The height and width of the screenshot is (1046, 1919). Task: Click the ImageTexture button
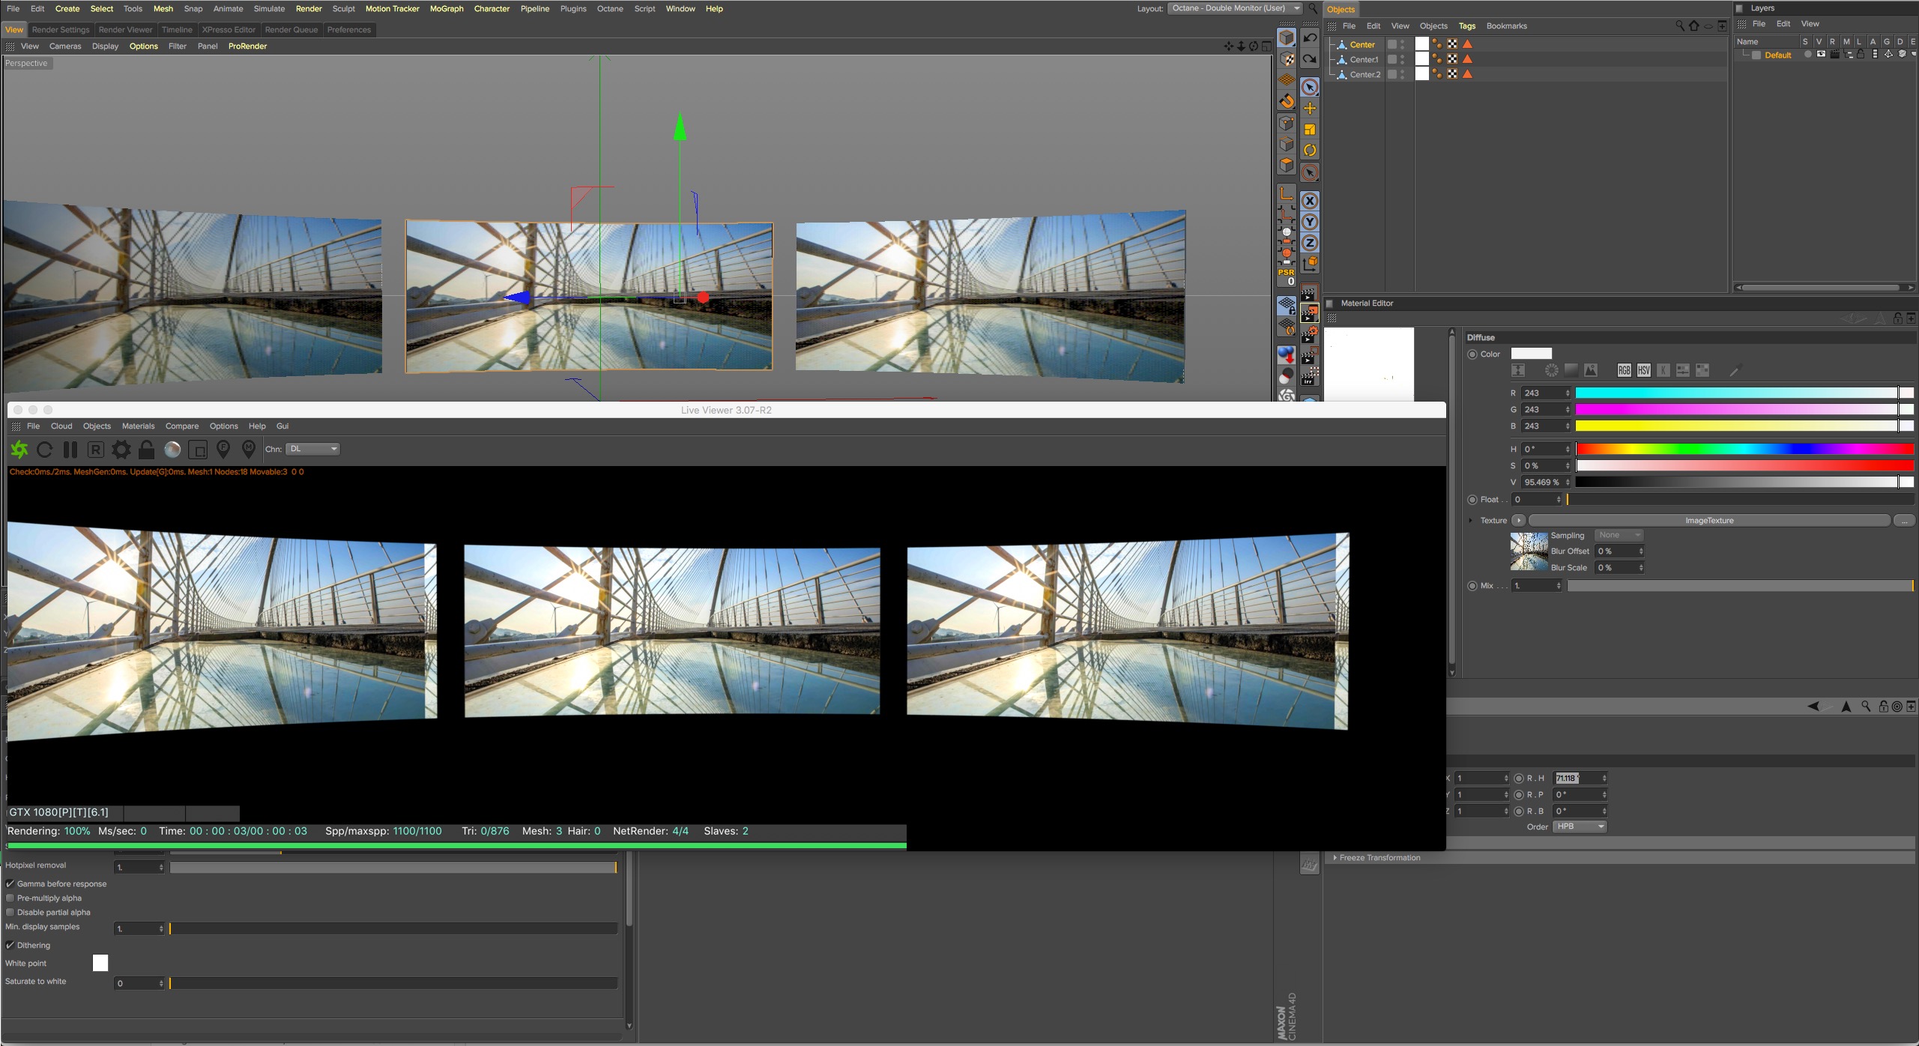tap(1708, 520)
